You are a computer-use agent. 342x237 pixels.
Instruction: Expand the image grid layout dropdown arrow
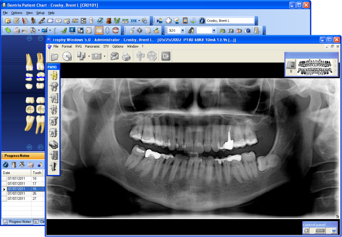click(x=104, y=56)
